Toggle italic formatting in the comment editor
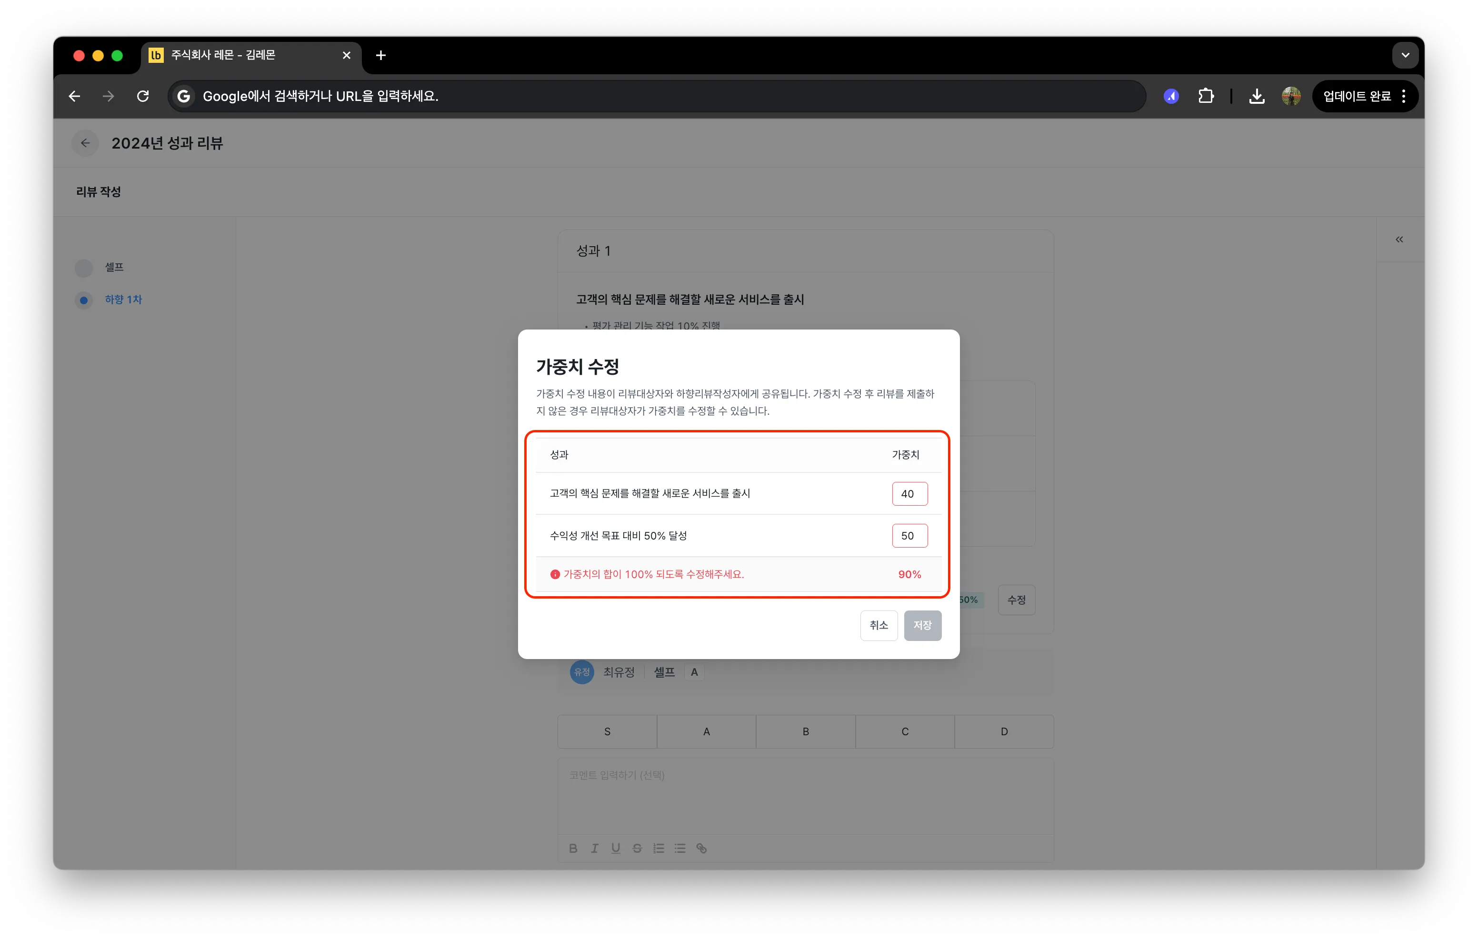This screenshot has height=940, width=1478. coord(594,848)
